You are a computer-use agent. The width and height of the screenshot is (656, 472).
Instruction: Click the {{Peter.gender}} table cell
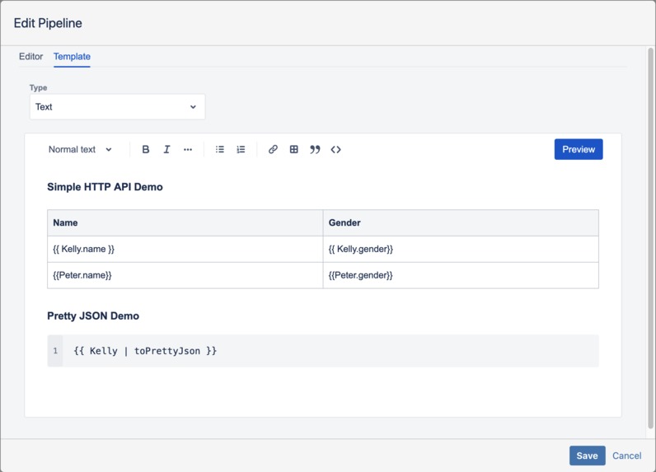point(461,275)
